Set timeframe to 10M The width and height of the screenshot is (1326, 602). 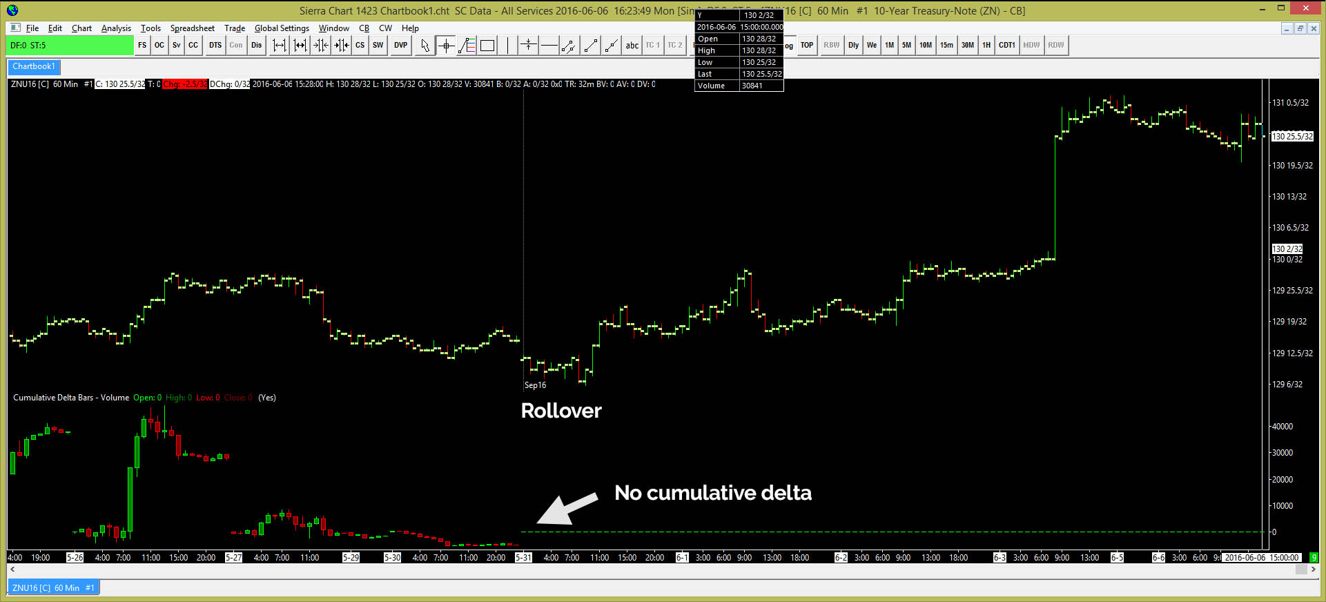point(926,46)
